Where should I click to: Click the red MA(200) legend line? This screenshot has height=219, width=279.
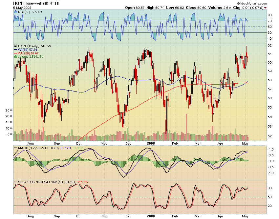(x=16, y=53)
